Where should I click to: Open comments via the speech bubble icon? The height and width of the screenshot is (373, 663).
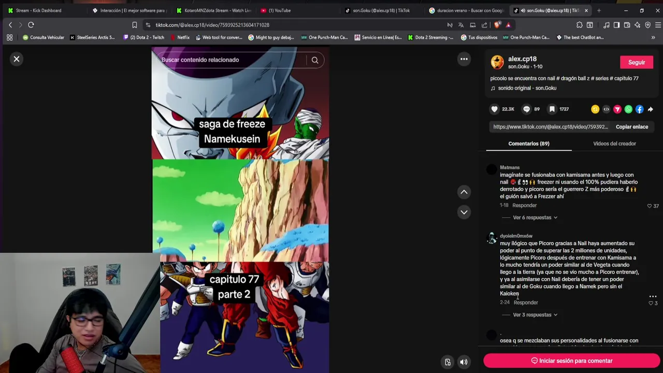(x=526, y=109)
